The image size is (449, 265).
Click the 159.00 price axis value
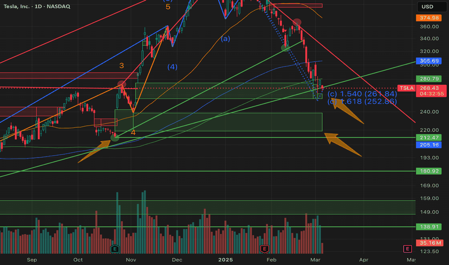(429, 198)
